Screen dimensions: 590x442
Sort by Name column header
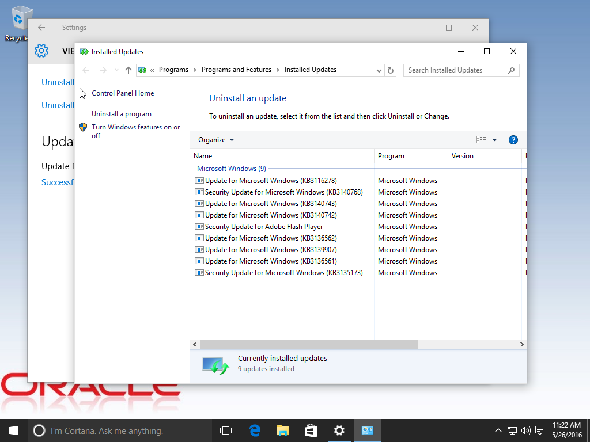(x=282, y=156)
